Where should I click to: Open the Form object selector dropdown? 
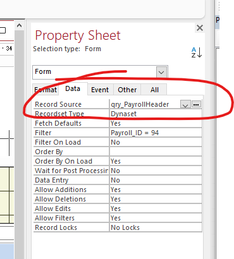[x=161, y=72]
